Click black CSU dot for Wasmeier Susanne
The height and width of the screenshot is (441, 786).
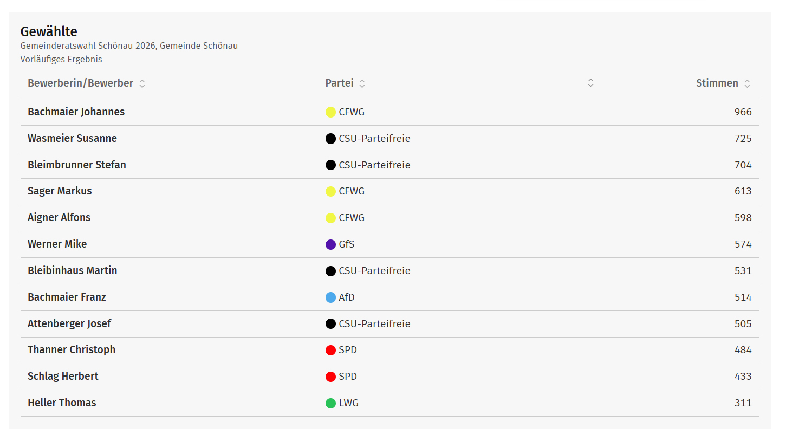[330, 139]
